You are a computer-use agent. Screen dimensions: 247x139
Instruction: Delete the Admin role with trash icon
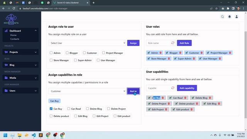161,53
